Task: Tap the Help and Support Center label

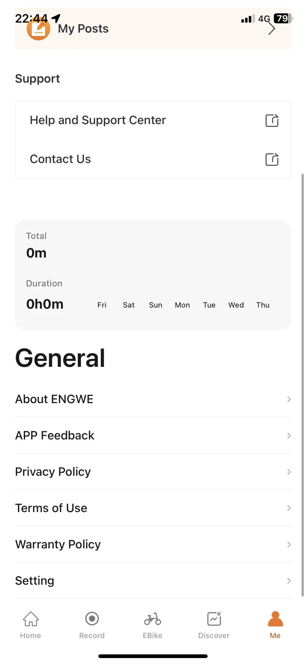Action: click(98, 120)
